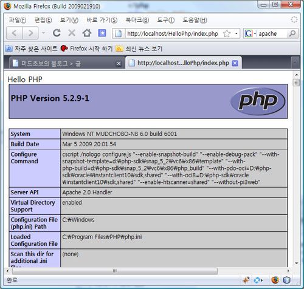Open the 북마크(B) menu
This screenshot has height=289, width=304.
[x=137, y=20]
